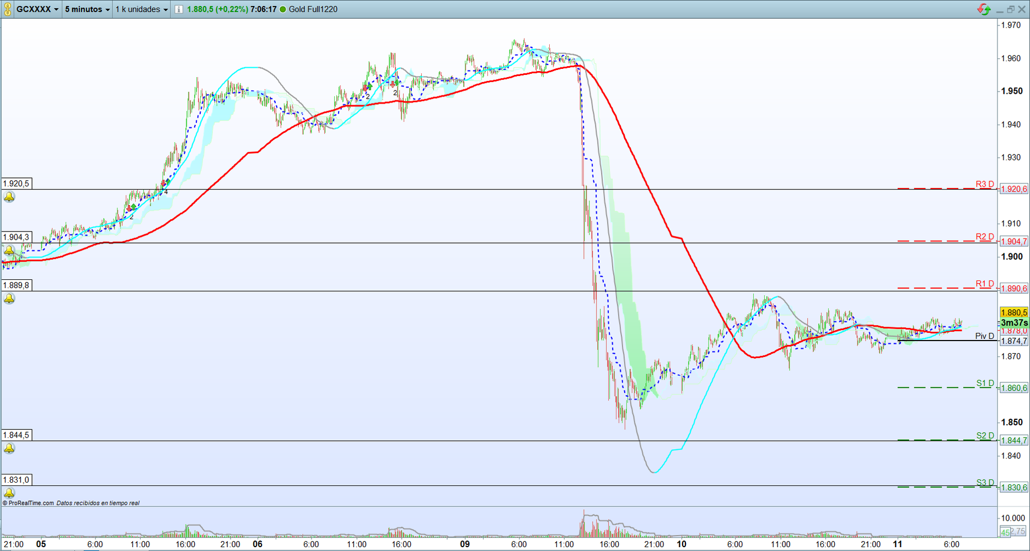Click the S2 D support label
Viewport: 1030px width, 551px height.
(985, 436)
